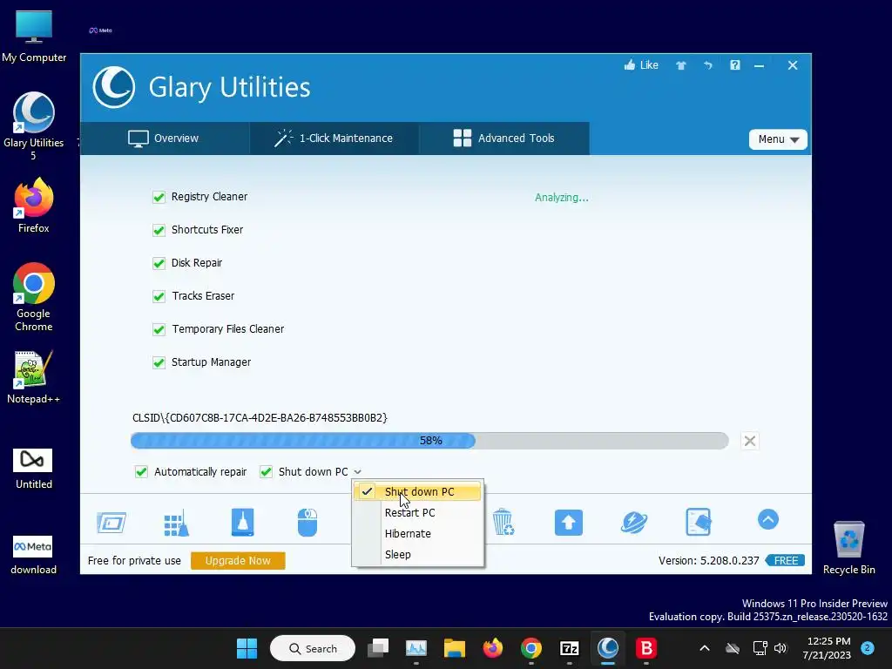Screen dimensions: 892x669
Task: Uncheck the Shut down PC checkbox
Action: (266, 471)
